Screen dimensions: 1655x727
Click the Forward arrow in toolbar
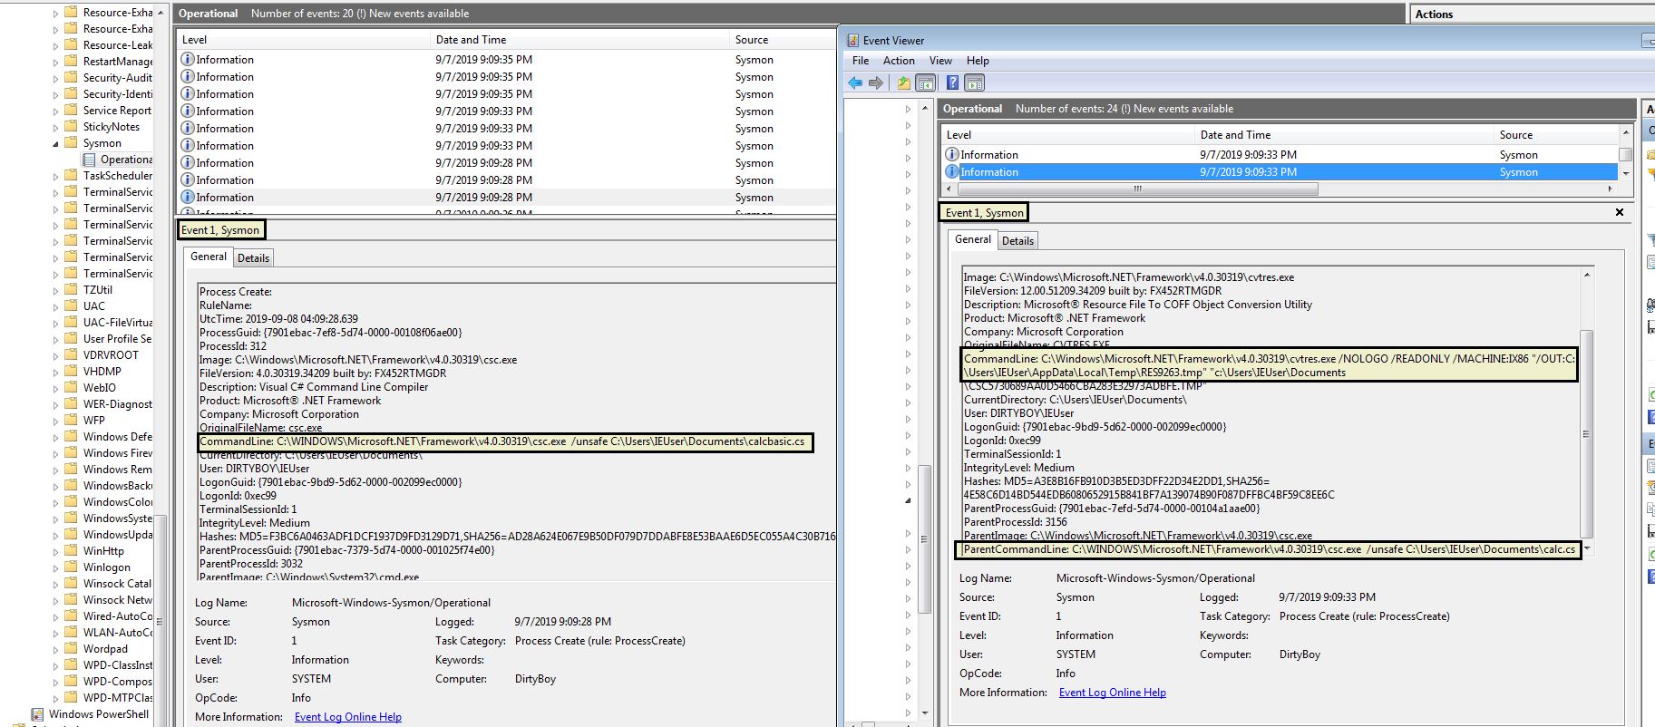(x=876, y=83)
